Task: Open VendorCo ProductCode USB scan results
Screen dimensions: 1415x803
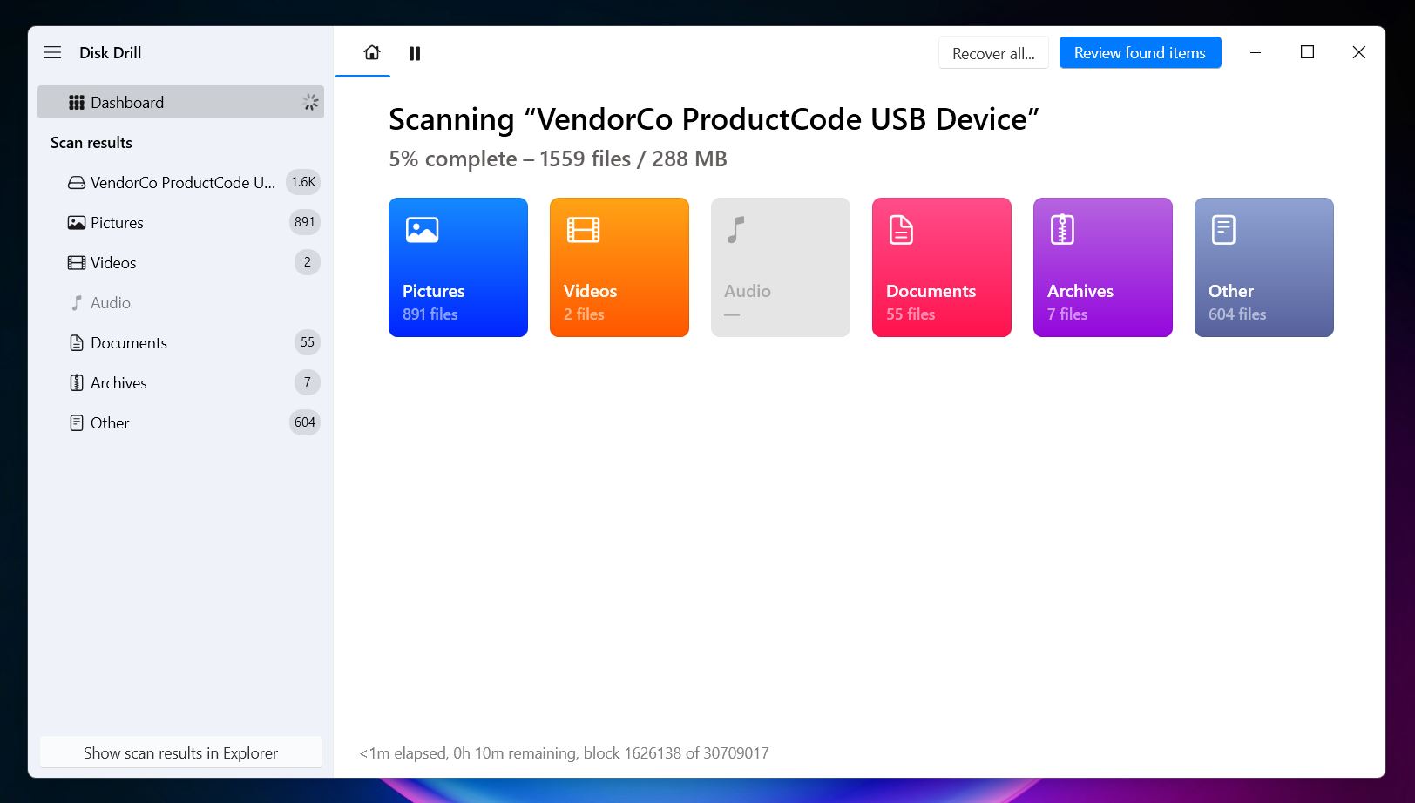Action: pyautogui.click(x=180, y=183)
